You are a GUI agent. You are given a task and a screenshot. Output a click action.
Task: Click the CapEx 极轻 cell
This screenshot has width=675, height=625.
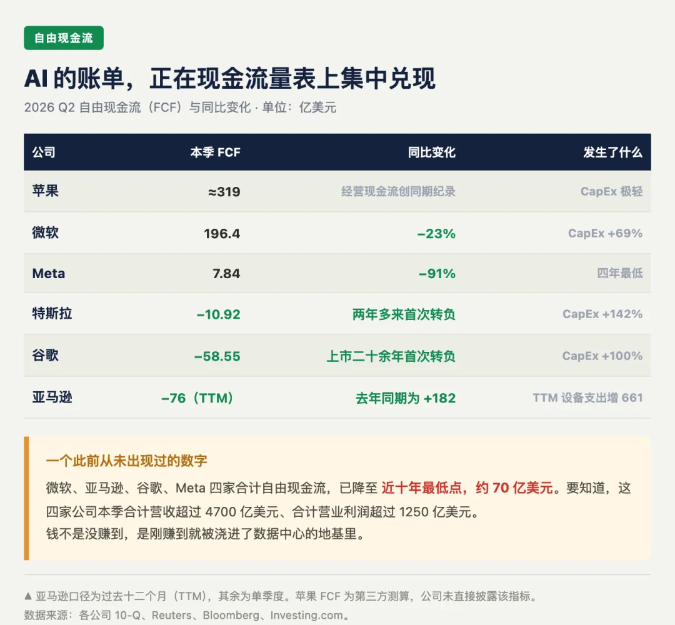coord(611,191)
